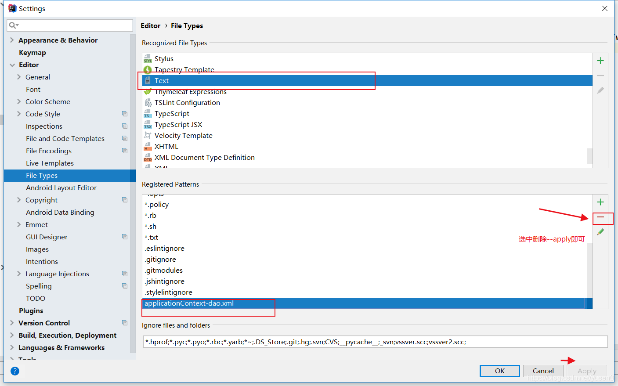This screenshot has height=386, width=618.
Task: Expand Build, Execution, Deployment section
Action: click(x=12, y=335)
